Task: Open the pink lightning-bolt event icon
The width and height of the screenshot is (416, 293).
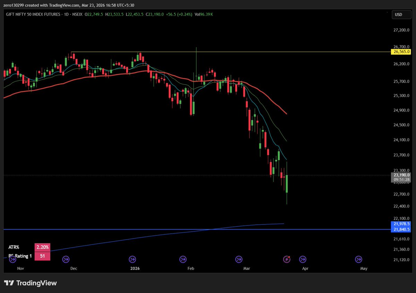Action: pos(287,259)
